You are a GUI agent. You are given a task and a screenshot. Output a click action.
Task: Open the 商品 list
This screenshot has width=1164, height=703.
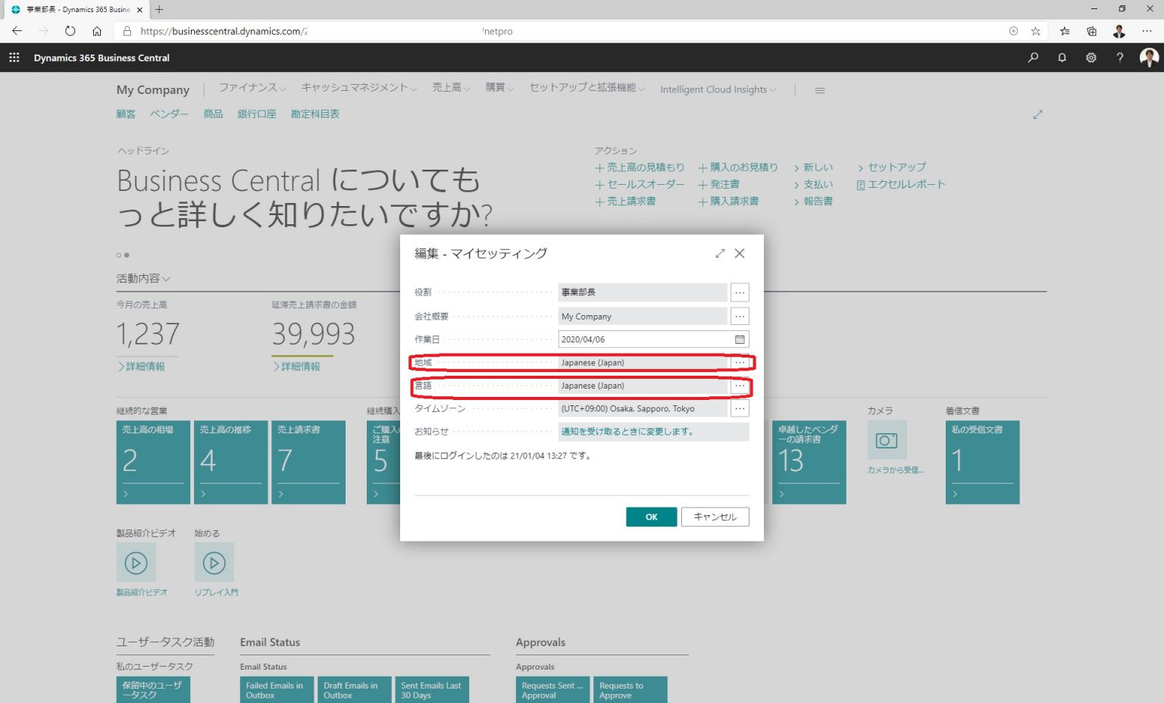(213, 114)
